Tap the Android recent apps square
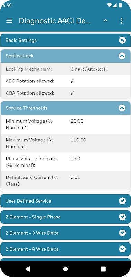 (103, 269)
